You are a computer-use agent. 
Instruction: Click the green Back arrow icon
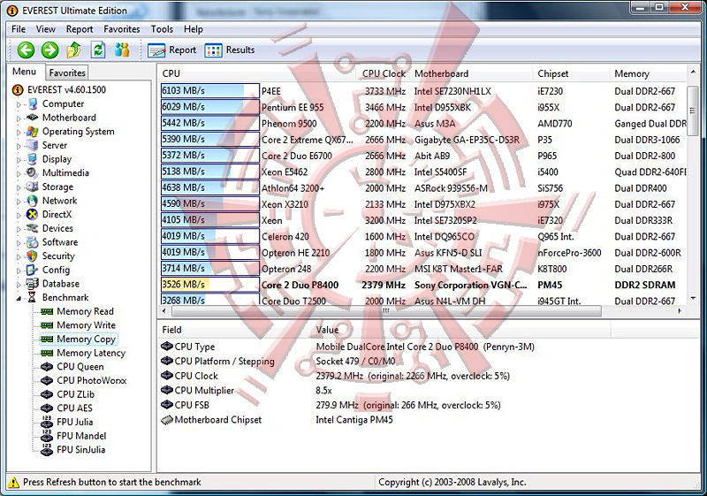click(26, 50)
